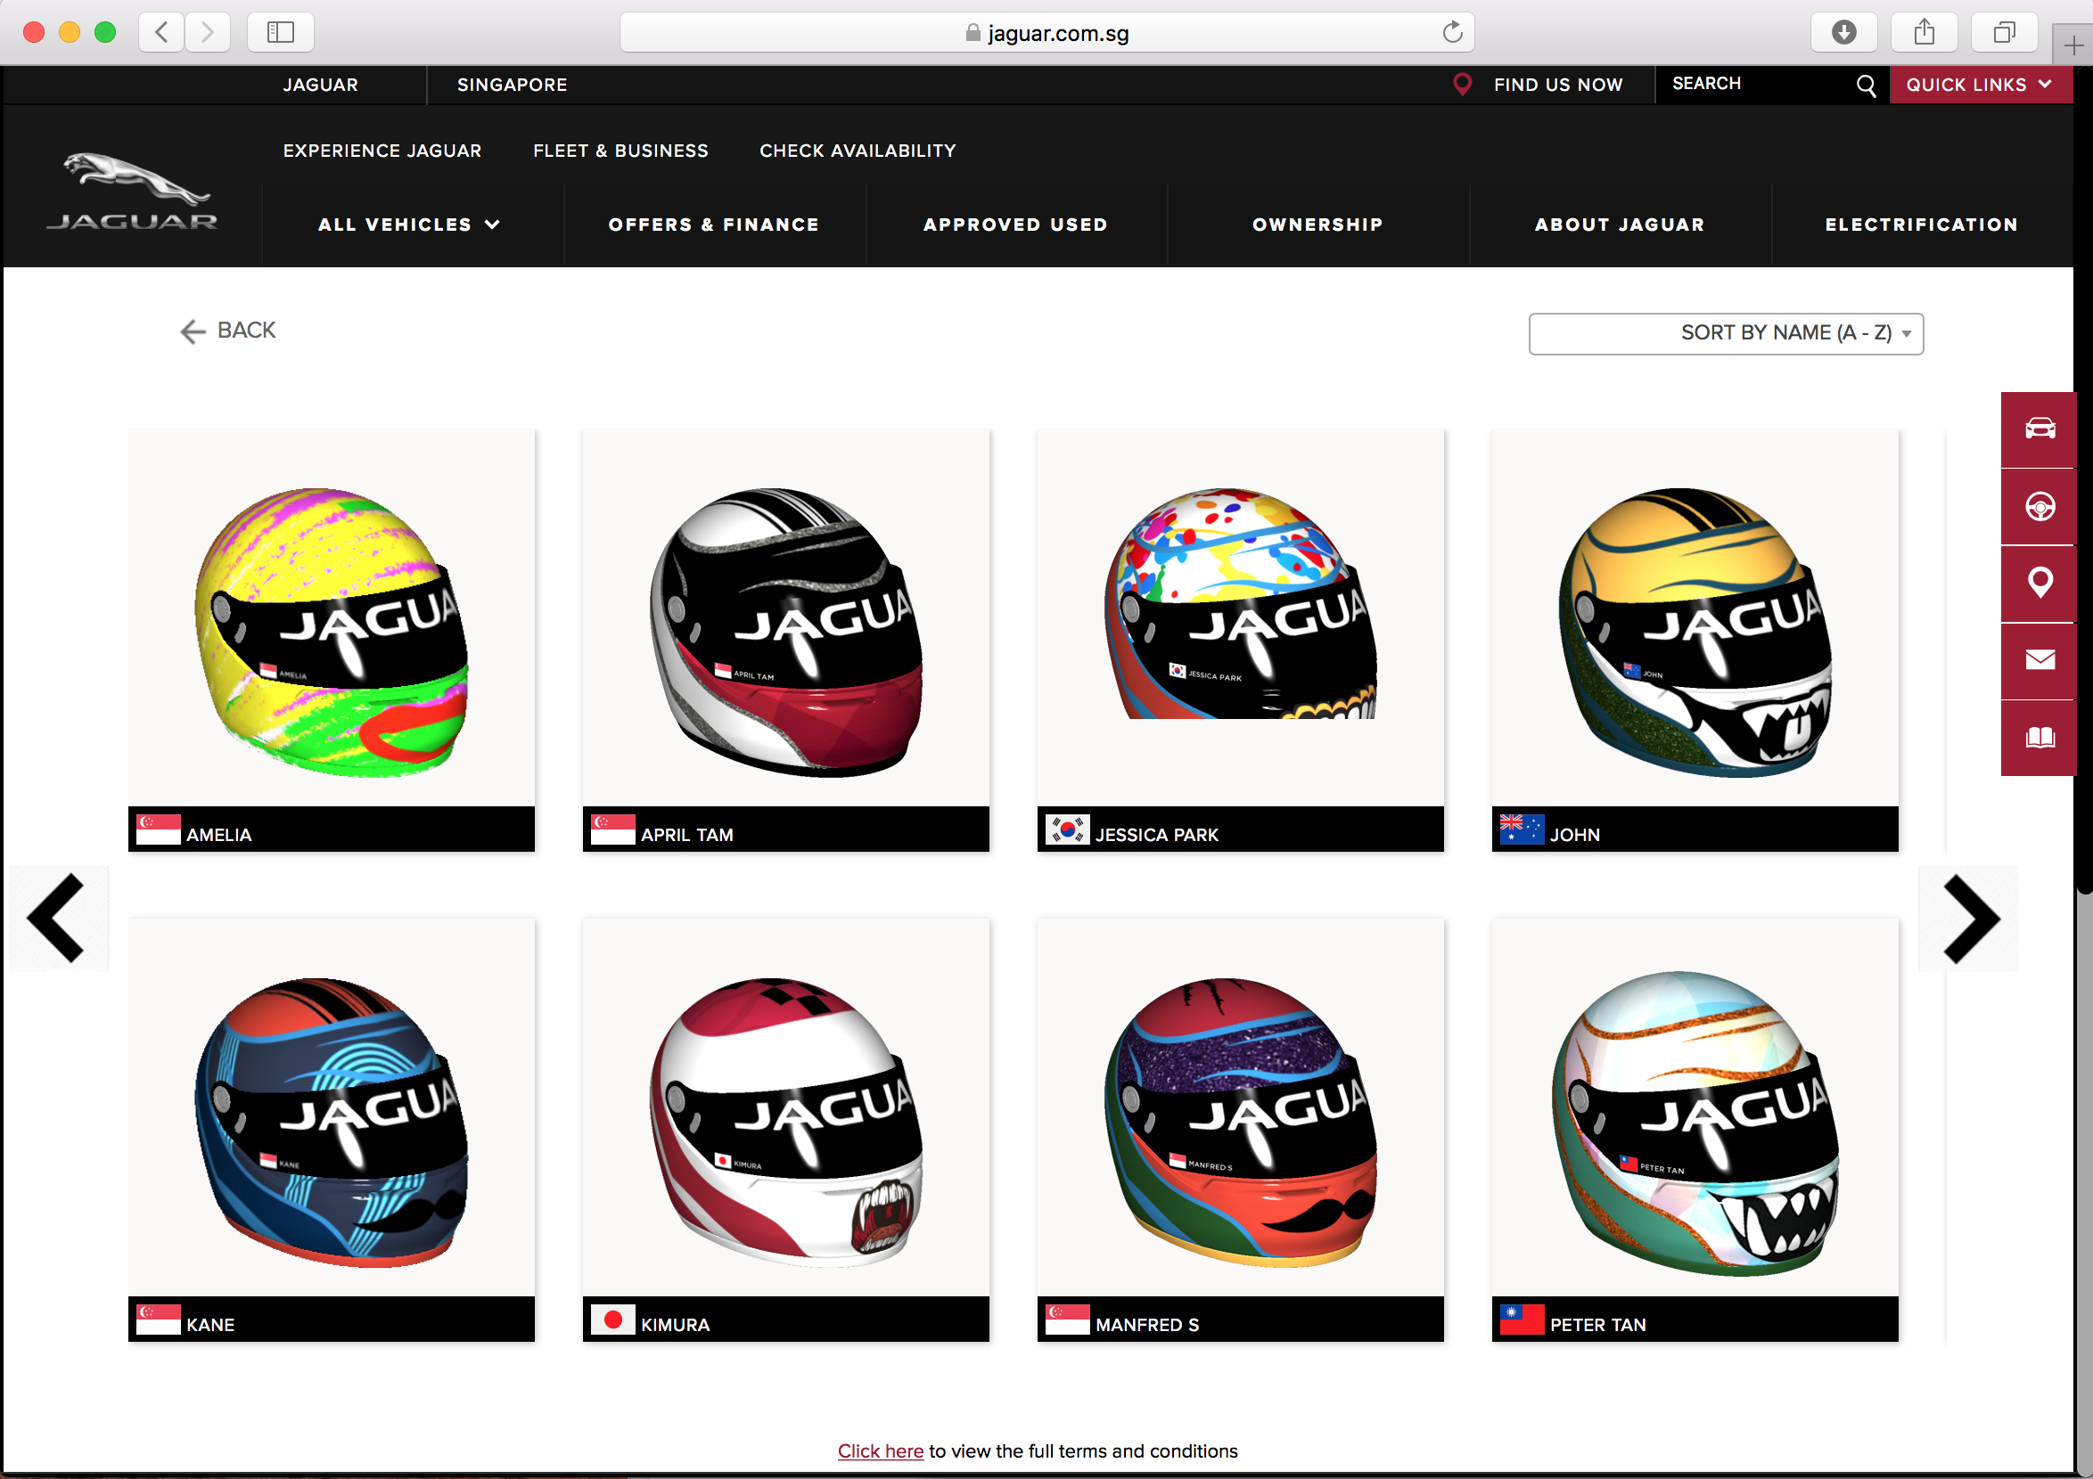This screenshot has height=1479, width=2093.
Task: Click the Safari address bar
Action: click(x=1046, y=33)
